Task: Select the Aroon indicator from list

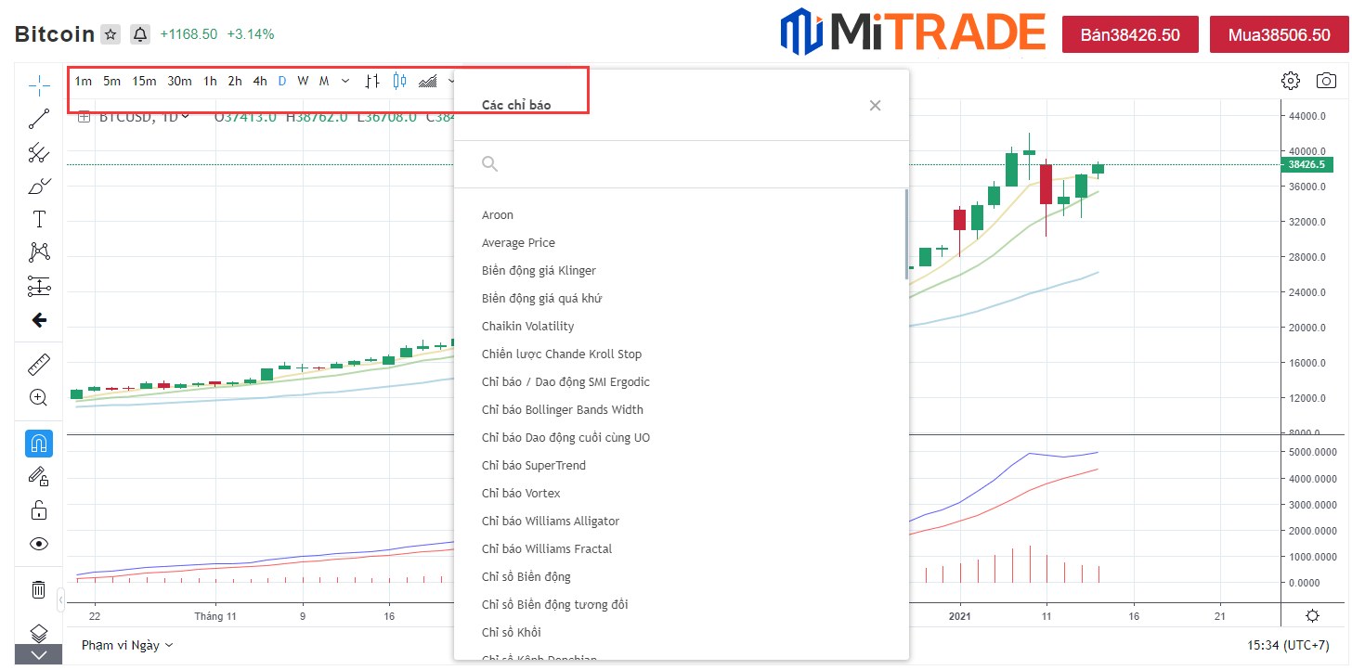Action: point(498,215)
